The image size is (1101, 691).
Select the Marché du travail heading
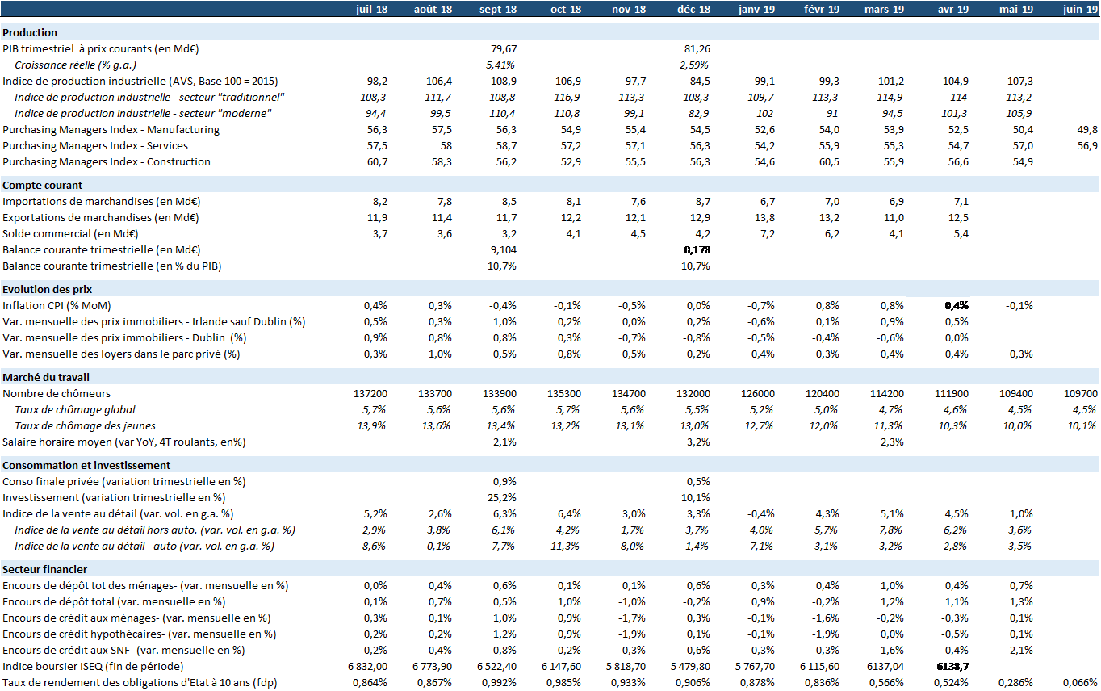coord(46,377)
